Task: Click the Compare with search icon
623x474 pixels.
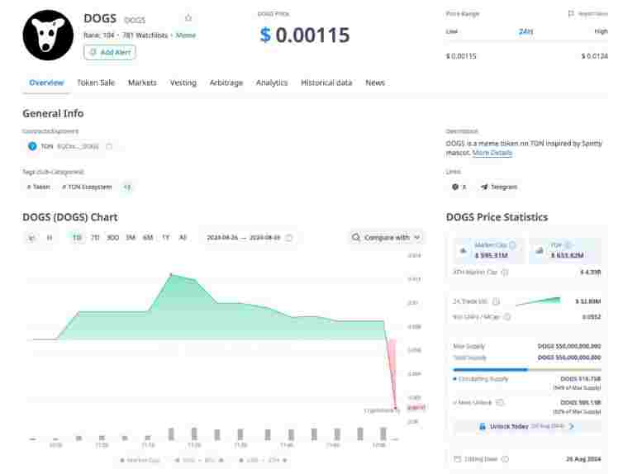Action: point(355,237)
